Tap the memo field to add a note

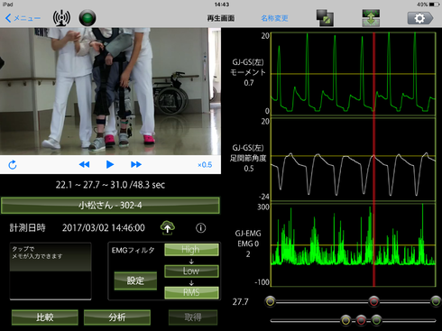coord(51,271)
